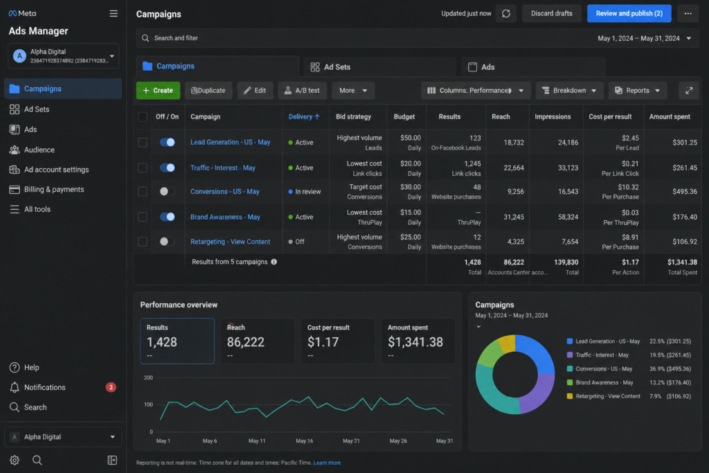Click the Meta logo
The height and width of the screenshot is (473, 709).
coord(22,14)
